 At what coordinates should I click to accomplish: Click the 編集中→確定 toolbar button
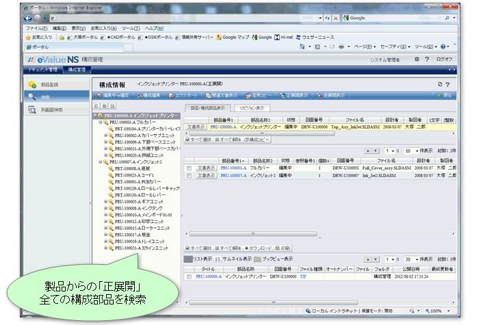click(113, 96)
